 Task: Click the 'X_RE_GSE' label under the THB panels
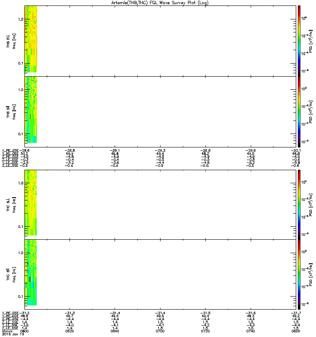[x=10, y=151]
